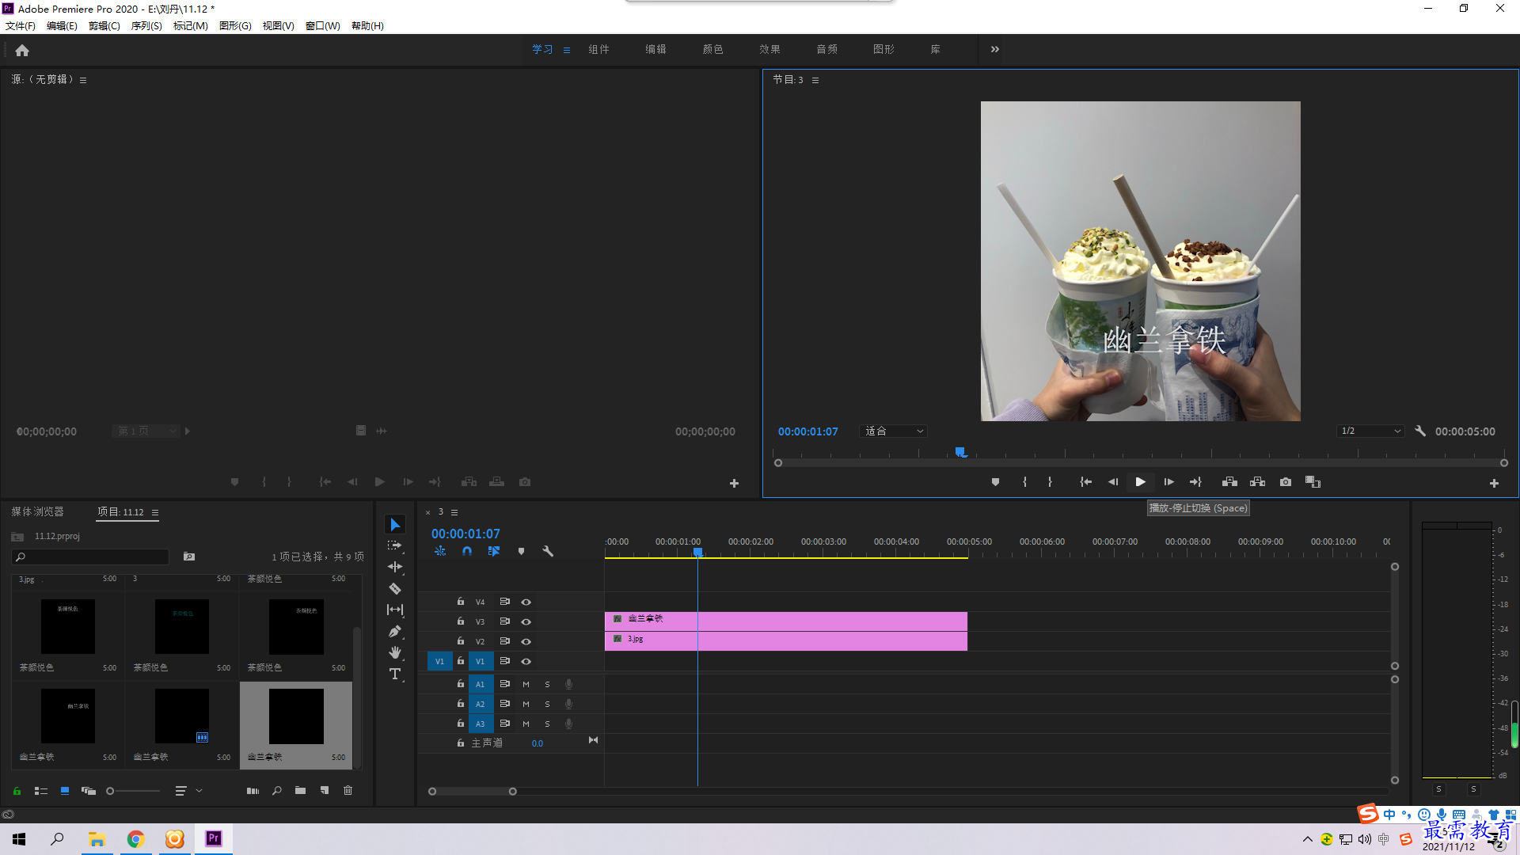Open timeline sequence 3 panel menu
Screen dimensions: 1520x855
(x=454, y=512)
